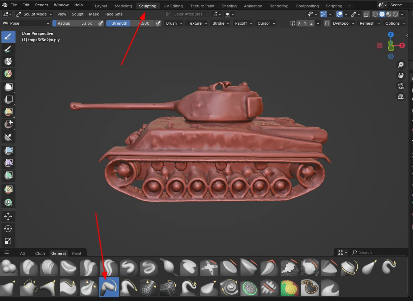Image resolution: width=413 pixels, height=301 pixels.
Task: Select the Edit Face Set tool
Action: pos(8,189)
